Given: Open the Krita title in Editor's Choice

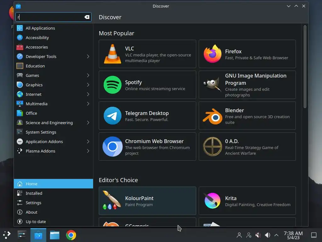Looking at the screenshot, I should point(230,198).
